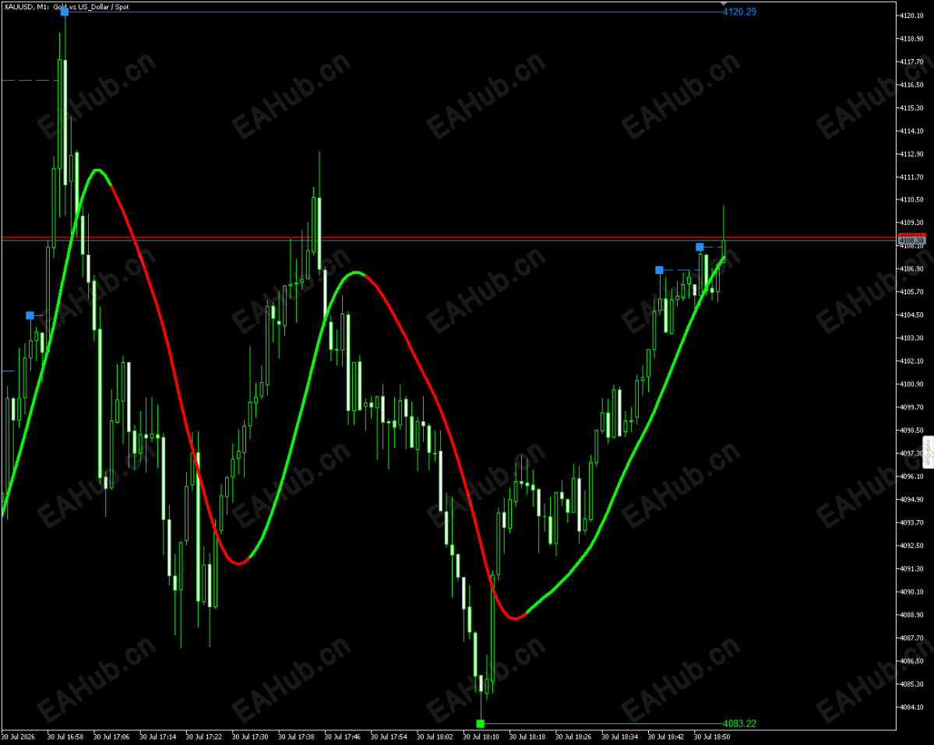
Task: Click the 30 Jul 17:30 time axis label
Action: 249,736
